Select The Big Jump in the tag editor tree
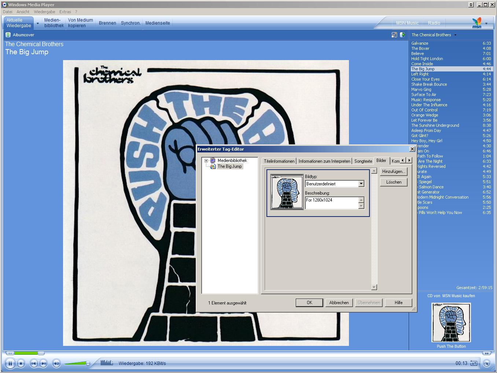This screenshot has height=373, width=497. tap(230, 166)
